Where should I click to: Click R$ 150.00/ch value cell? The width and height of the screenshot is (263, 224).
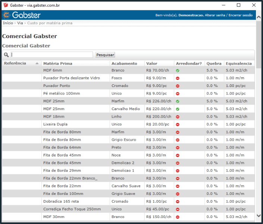[159, 217]
